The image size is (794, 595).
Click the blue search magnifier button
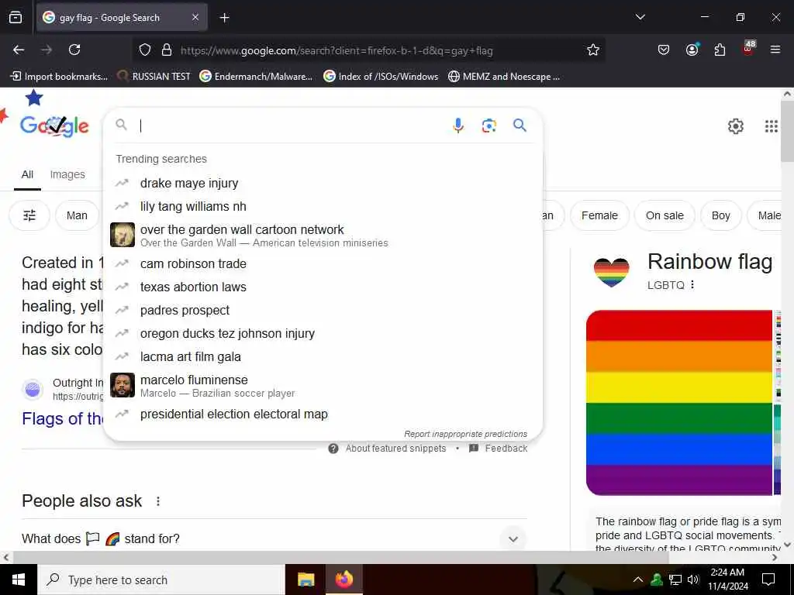520,125
